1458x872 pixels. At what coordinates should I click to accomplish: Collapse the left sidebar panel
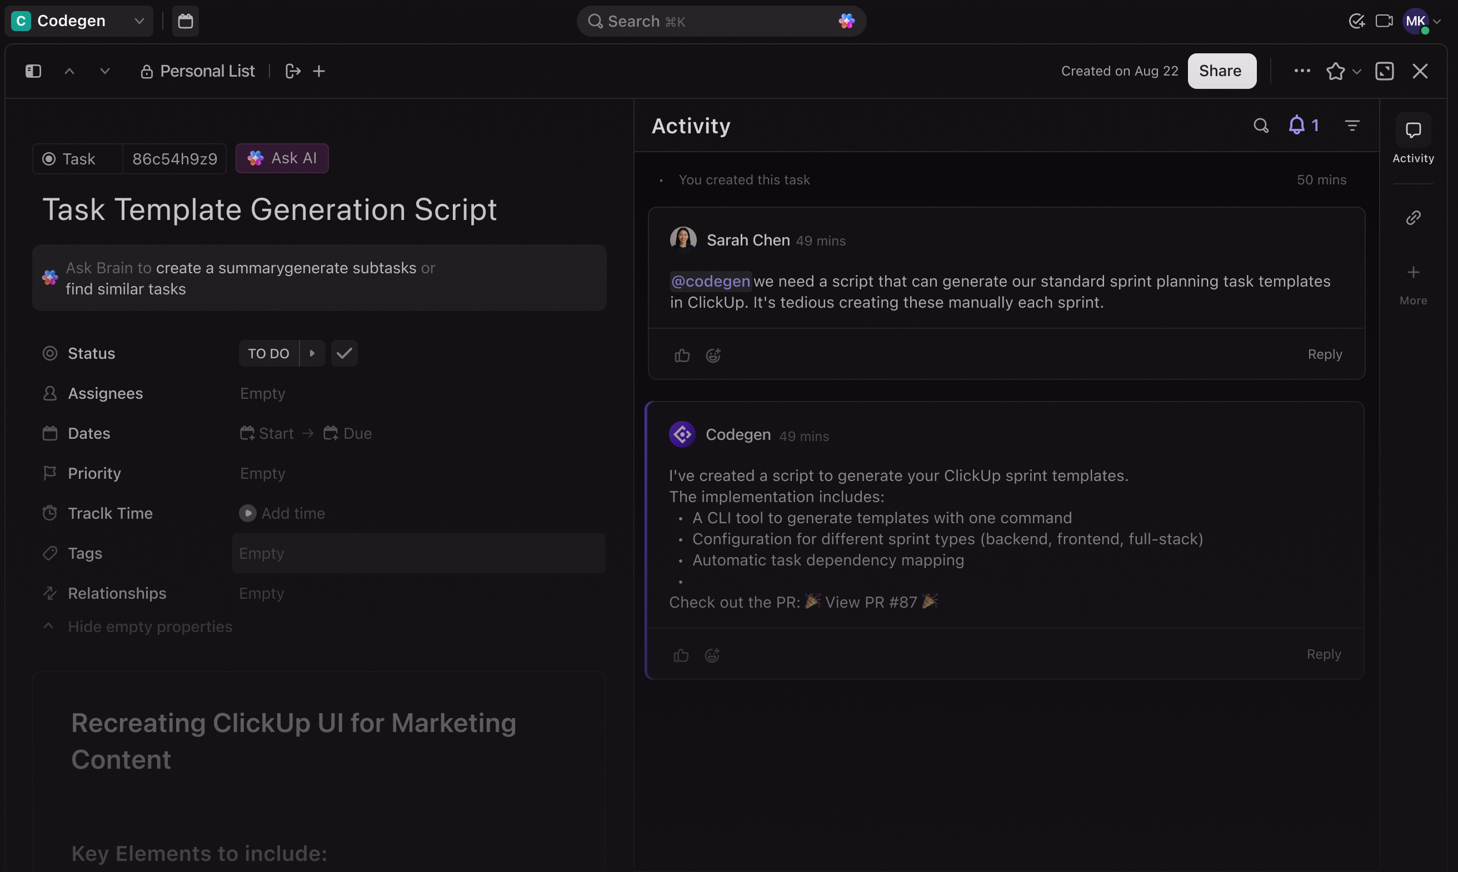(33, 71)
